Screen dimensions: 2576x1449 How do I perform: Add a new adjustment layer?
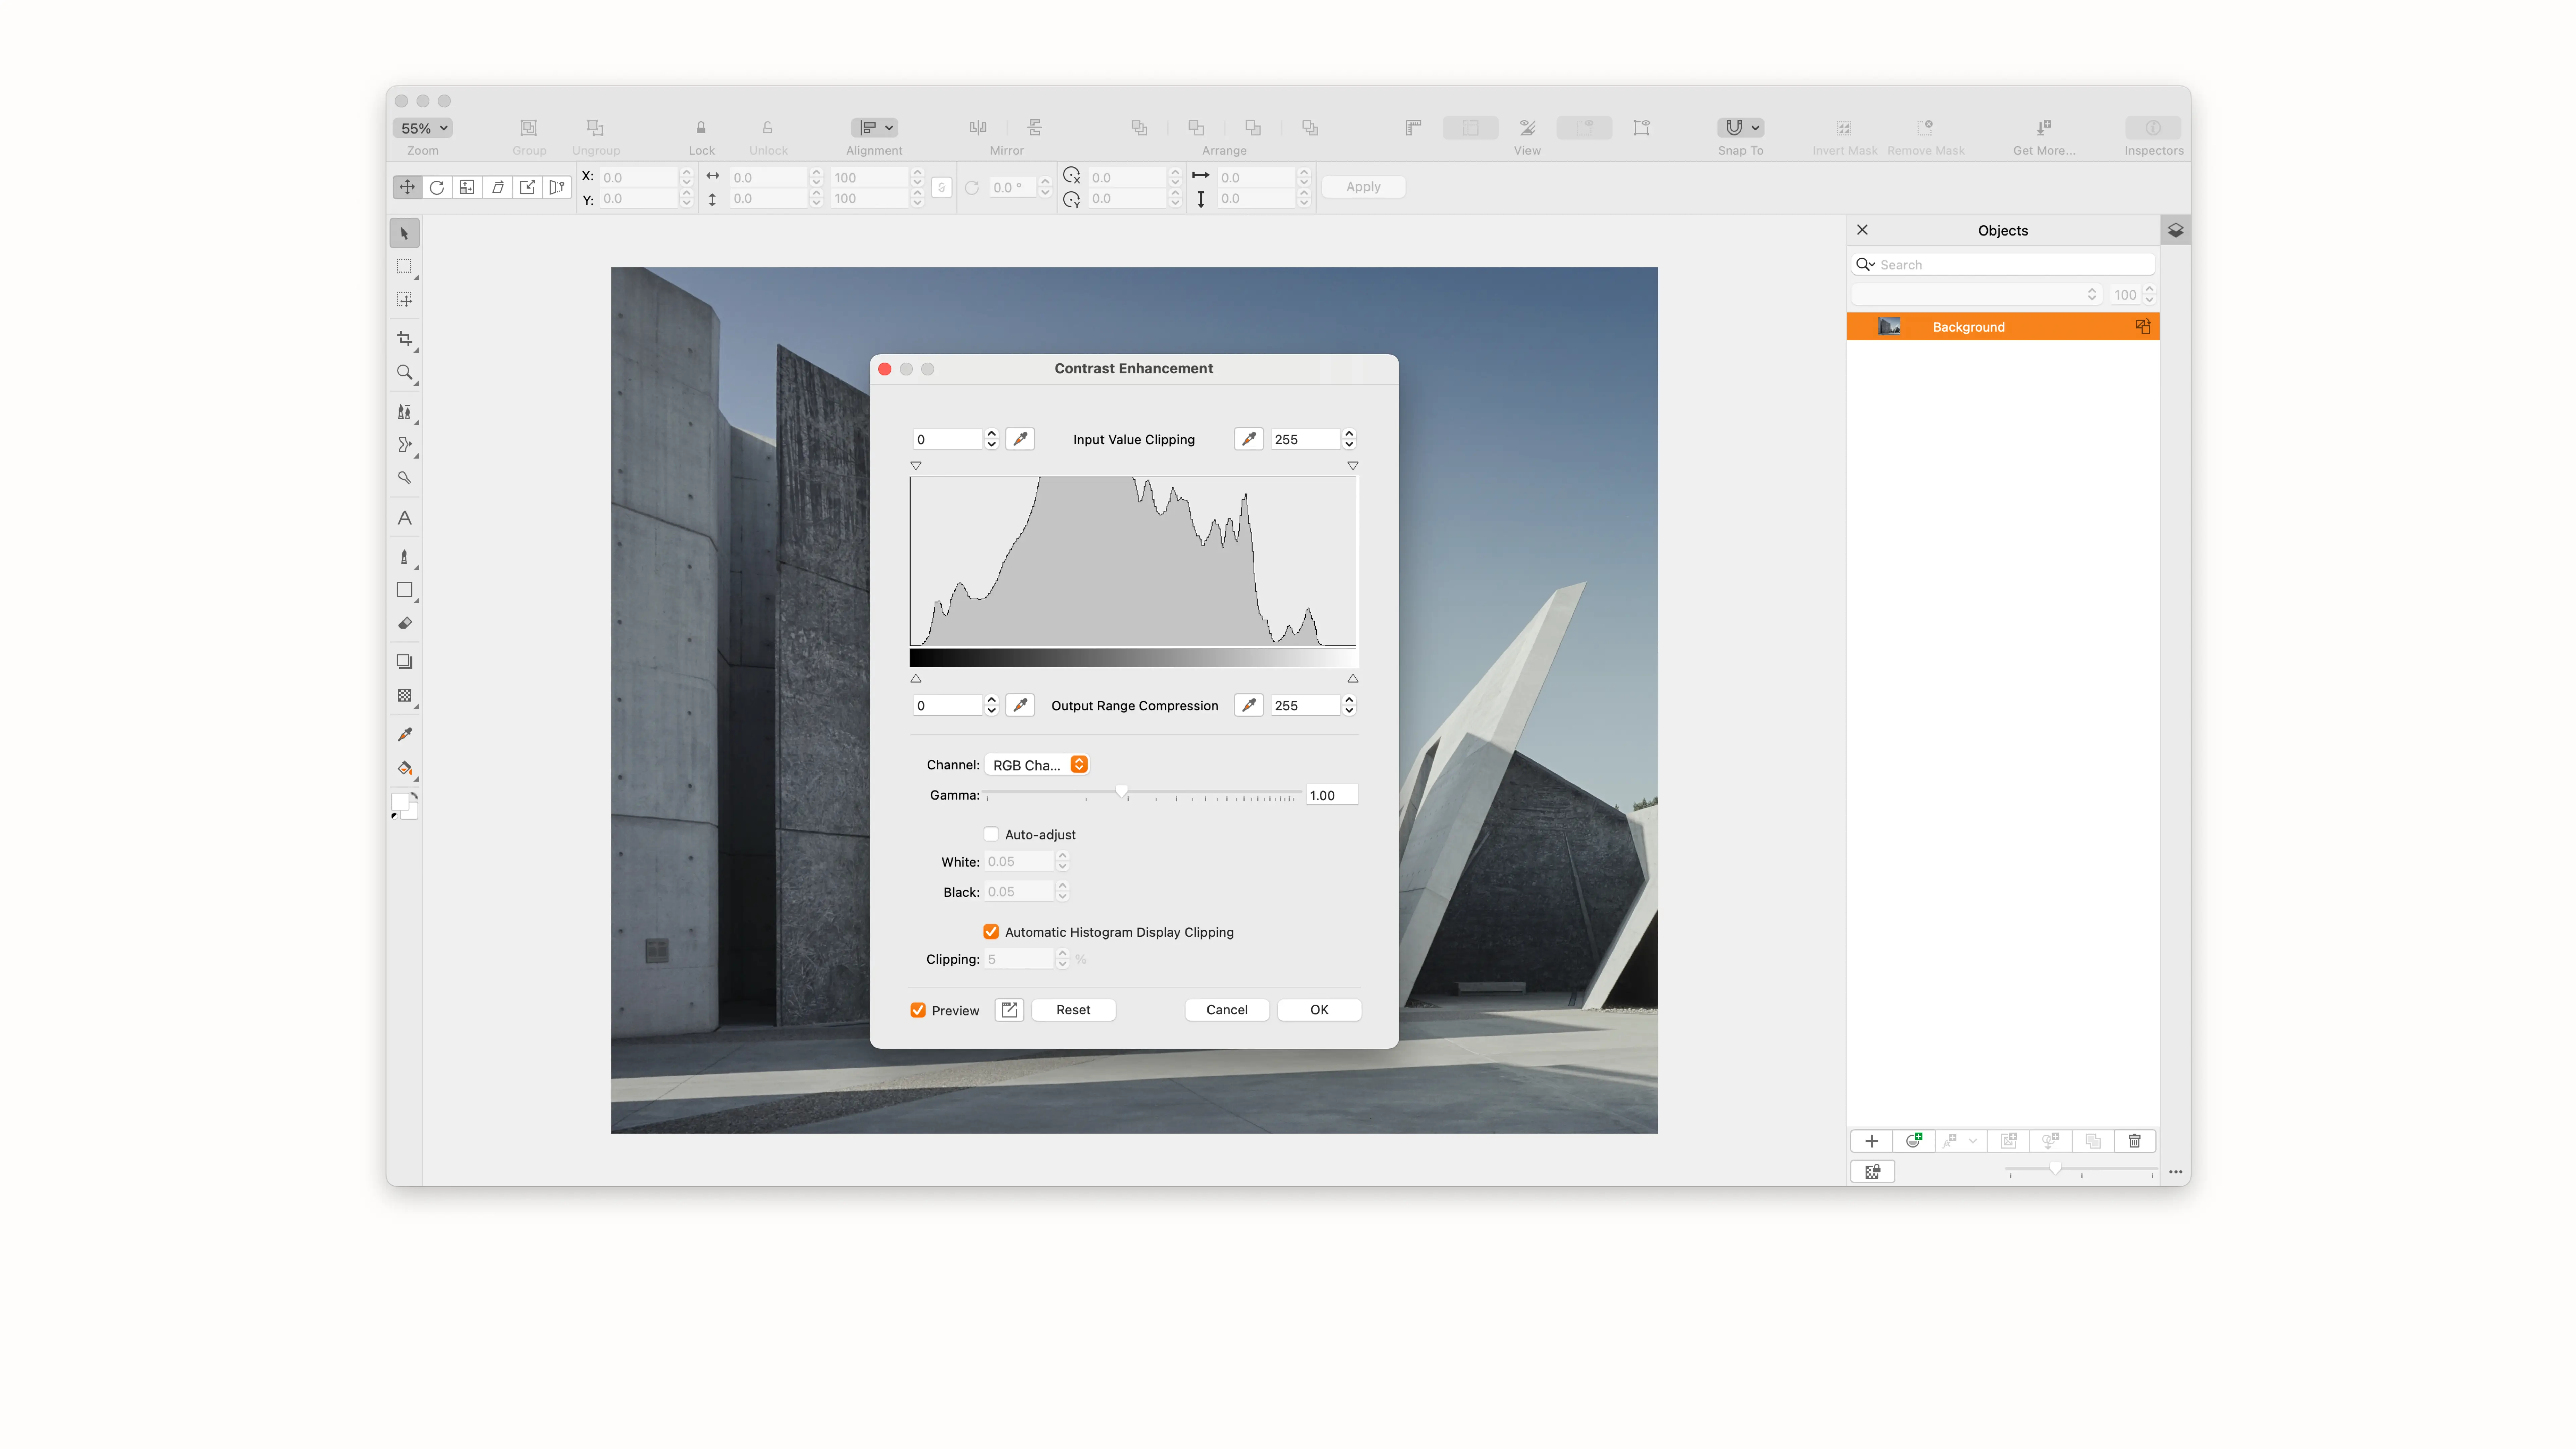(x=1914, y=1141)
